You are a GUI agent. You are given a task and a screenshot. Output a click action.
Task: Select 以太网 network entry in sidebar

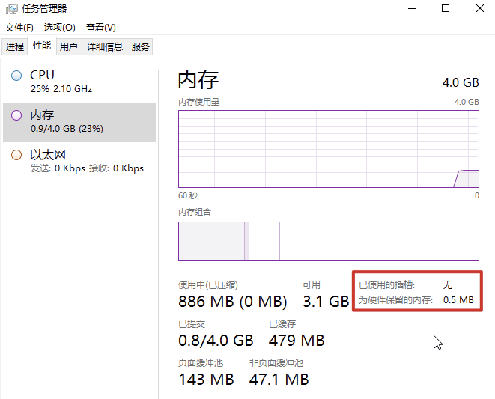pos(79,162)
